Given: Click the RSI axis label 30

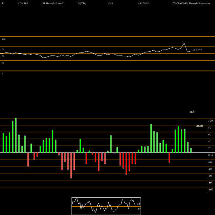Looking at the screenshot, I should point(3,63).
